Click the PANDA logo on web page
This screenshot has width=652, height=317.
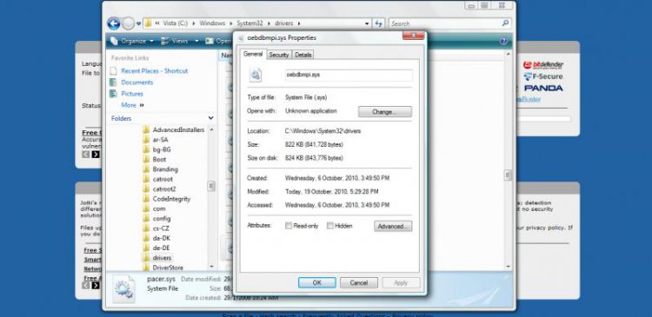coord(543,88)
